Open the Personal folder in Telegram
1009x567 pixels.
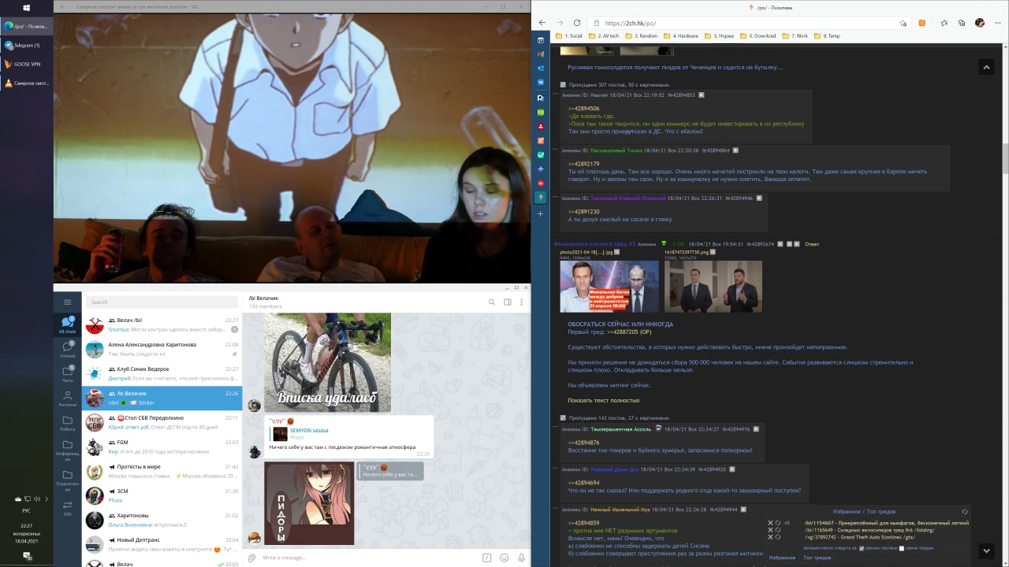tap(67, 398)
